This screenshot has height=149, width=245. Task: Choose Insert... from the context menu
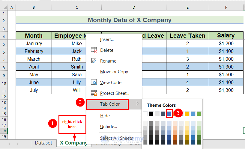tap(107, 39)
